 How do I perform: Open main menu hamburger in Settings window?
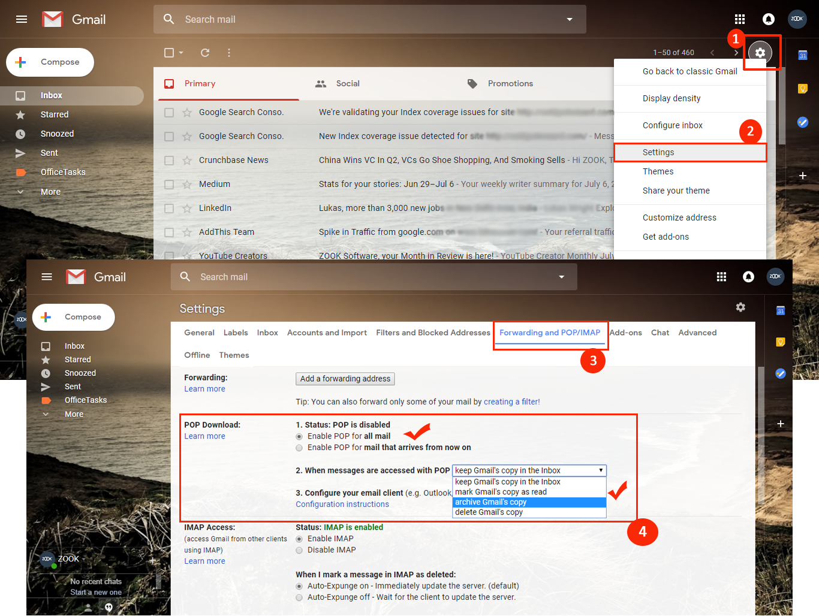pyautogui.click(x=47, y=277)
